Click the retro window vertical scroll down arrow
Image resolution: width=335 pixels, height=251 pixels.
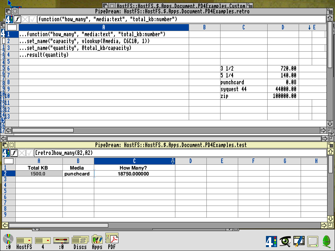tap(330, 124)
